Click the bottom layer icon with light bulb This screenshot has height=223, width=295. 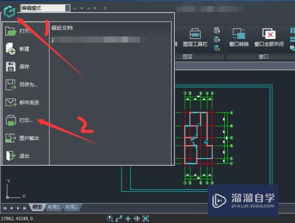tap(217, 48)
